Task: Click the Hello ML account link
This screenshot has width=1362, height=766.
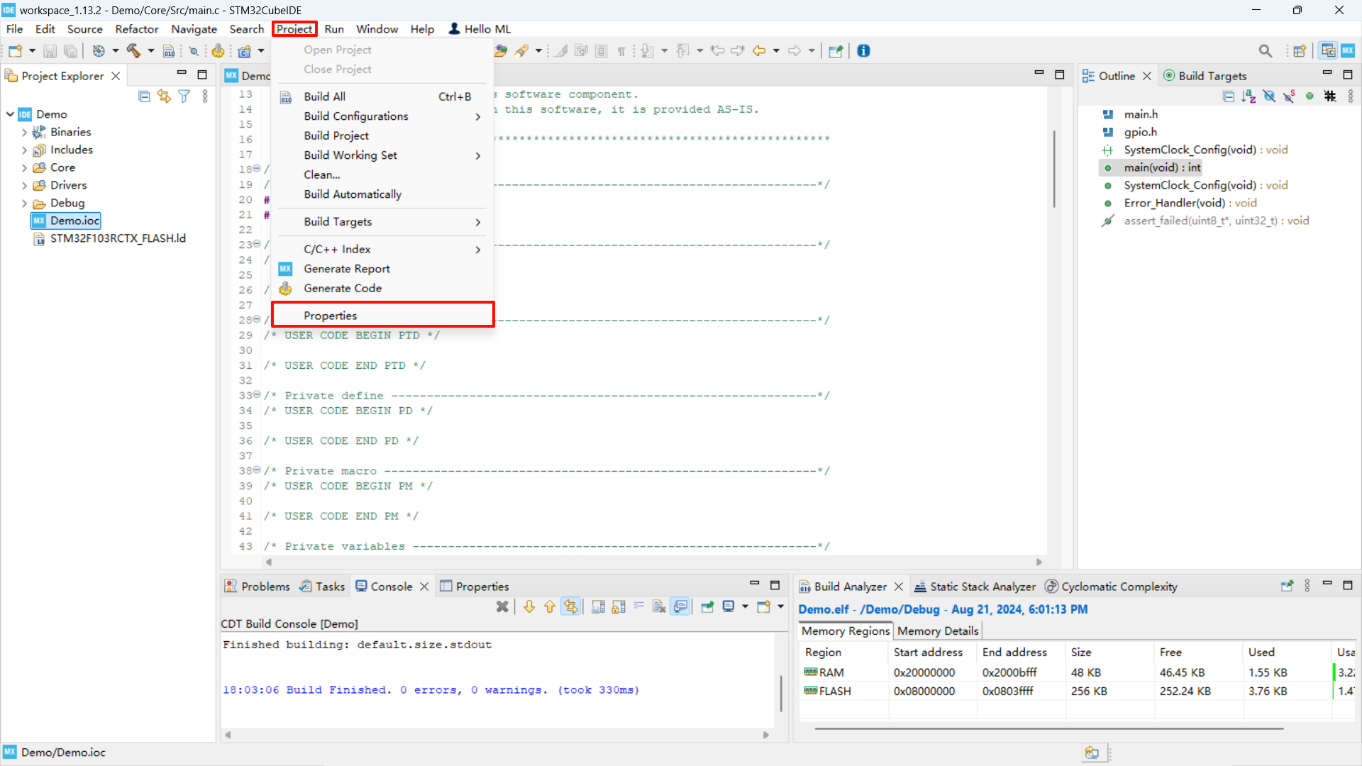Action: point(480,29)
